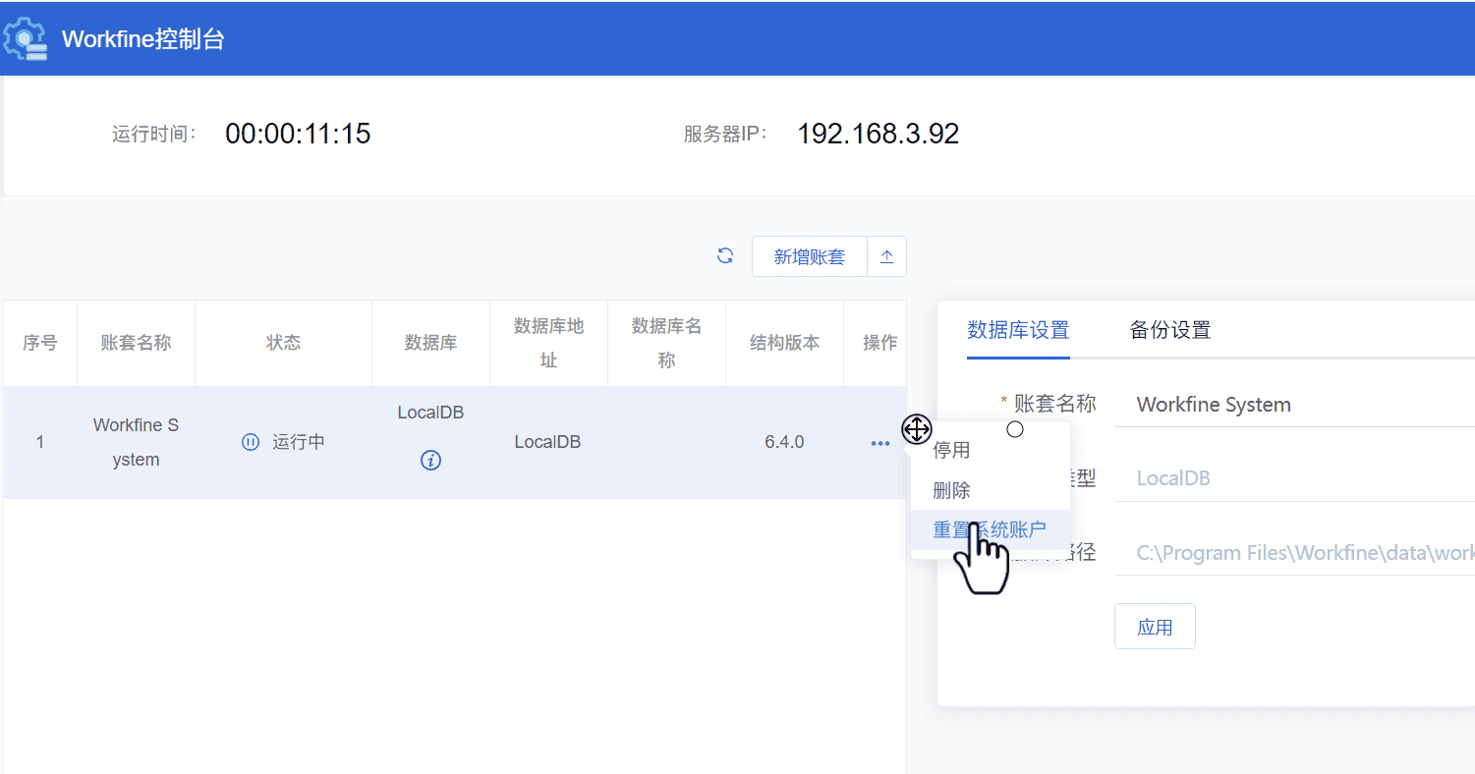1475x774 pixels.
Task: Choose 删除 from the context menu
Action: tap(951, 490)
